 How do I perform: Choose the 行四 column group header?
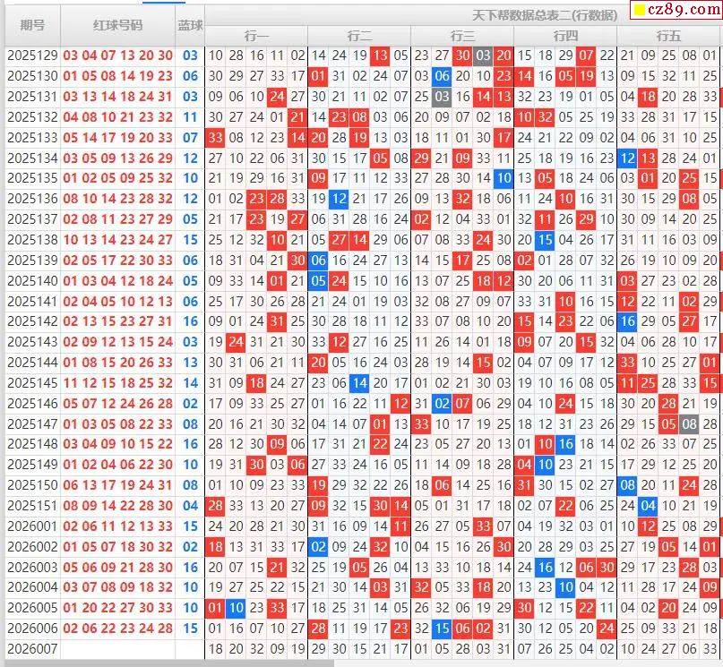click(565, 36)
